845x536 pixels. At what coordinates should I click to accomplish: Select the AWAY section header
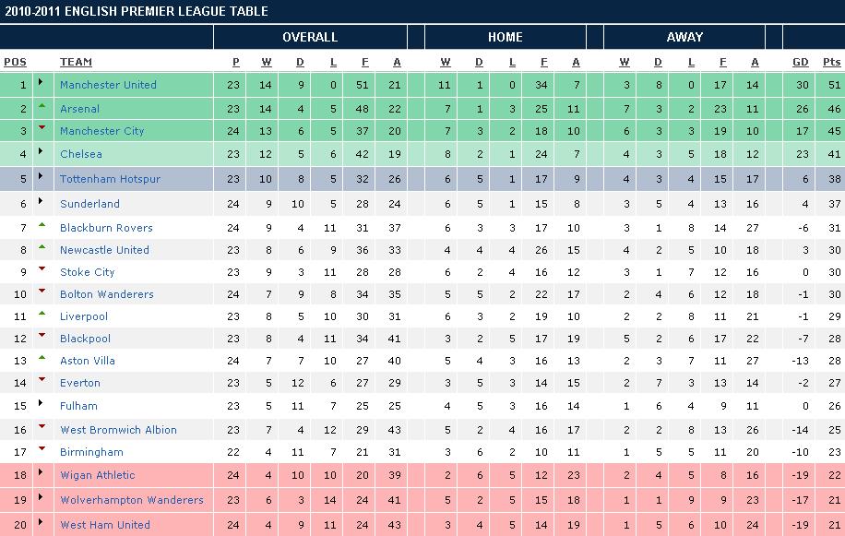click(x=684, y=37)
